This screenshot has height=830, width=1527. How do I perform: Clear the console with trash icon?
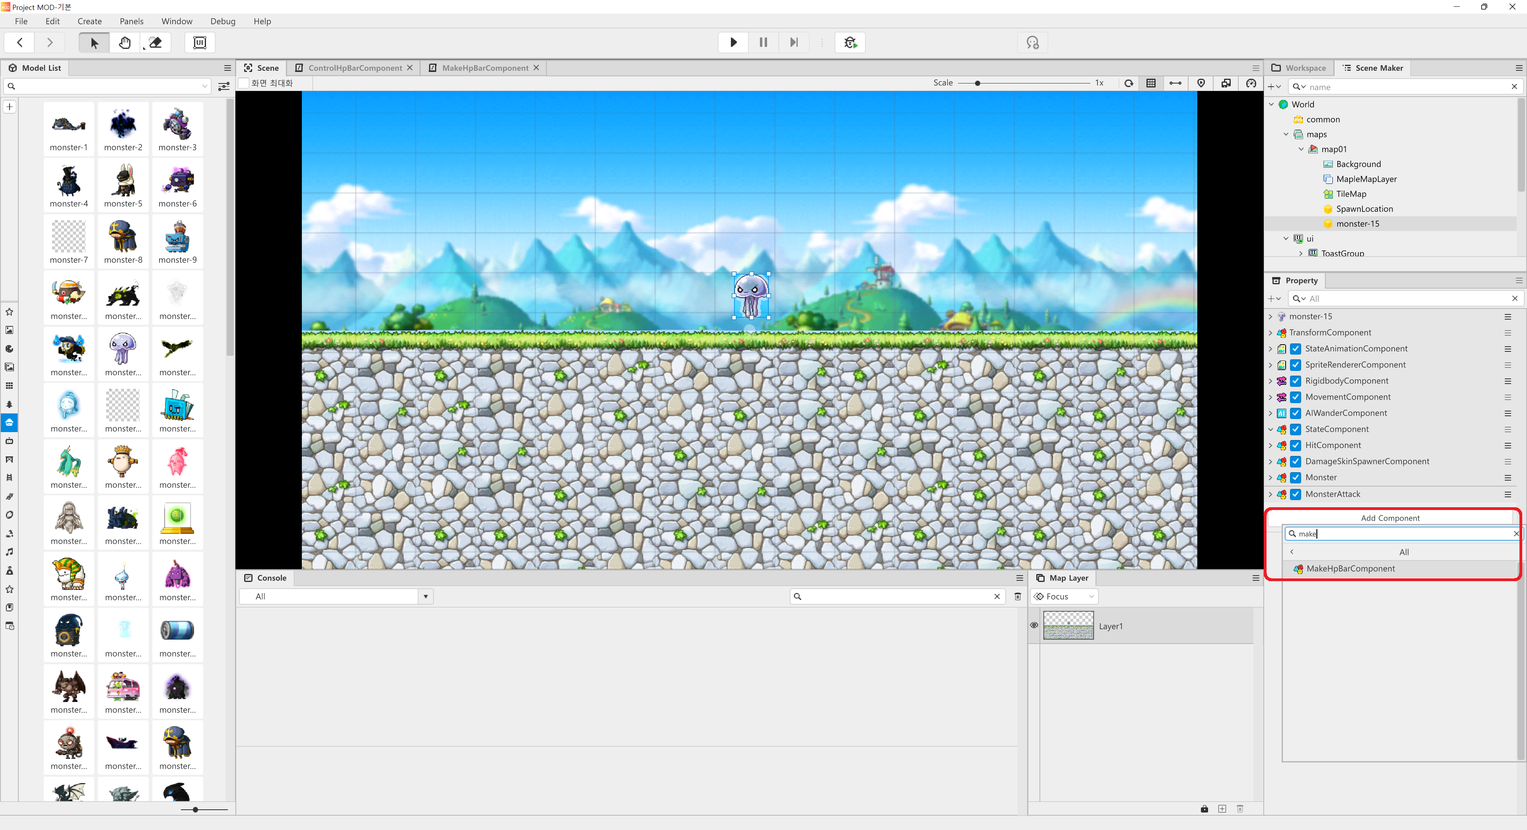[1018, 597]
